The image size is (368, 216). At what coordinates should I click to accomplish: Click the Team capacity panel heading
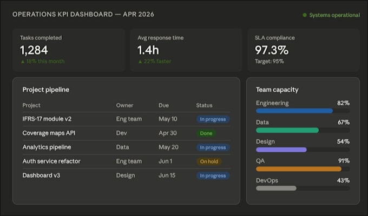coord(277,90)
